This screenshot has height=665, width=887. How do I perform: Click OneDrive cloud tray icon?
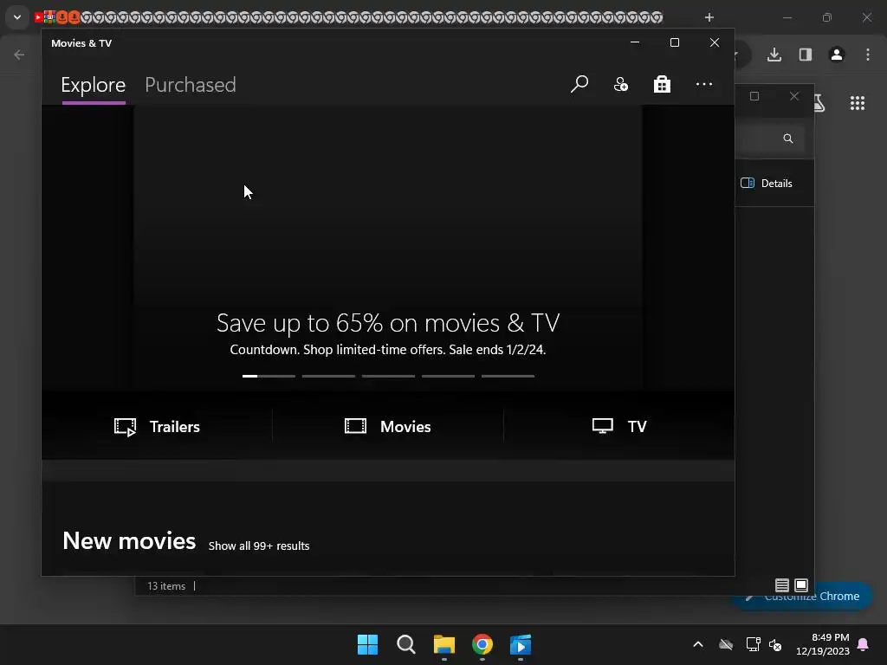coord(726,644)
